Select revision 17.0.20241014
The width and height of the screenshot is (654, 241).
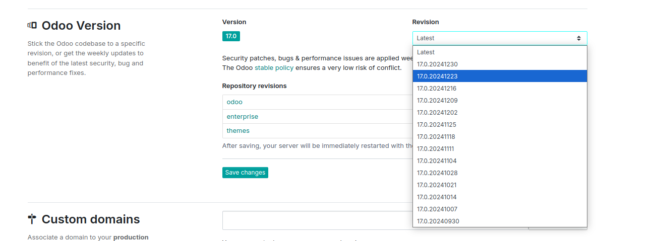437,197
